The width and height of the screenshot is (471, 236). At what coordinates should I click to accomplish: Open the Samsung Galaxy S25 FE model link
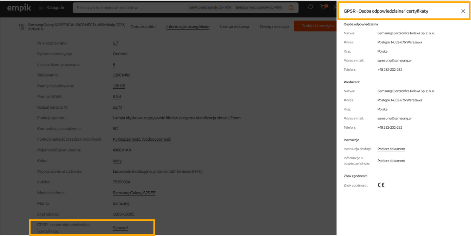[134, 193]
